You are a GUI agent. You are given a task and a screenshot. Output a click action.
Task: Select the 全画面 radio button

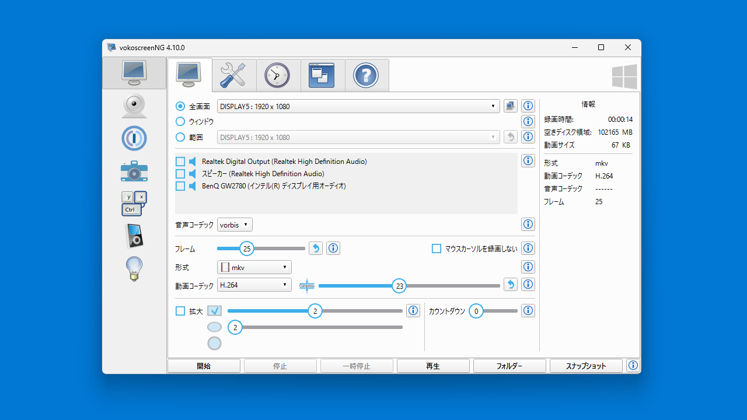click(x=180, y=106)
